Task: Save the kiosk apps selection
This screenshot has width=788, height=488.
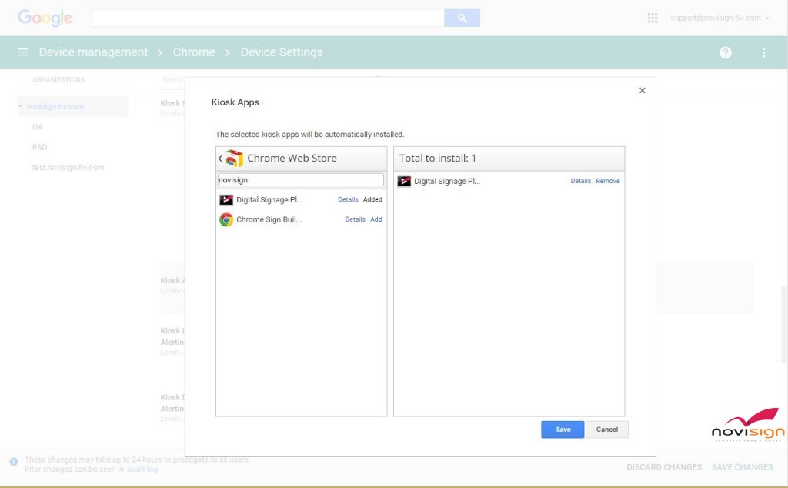Action: click(x=563, y=430)
